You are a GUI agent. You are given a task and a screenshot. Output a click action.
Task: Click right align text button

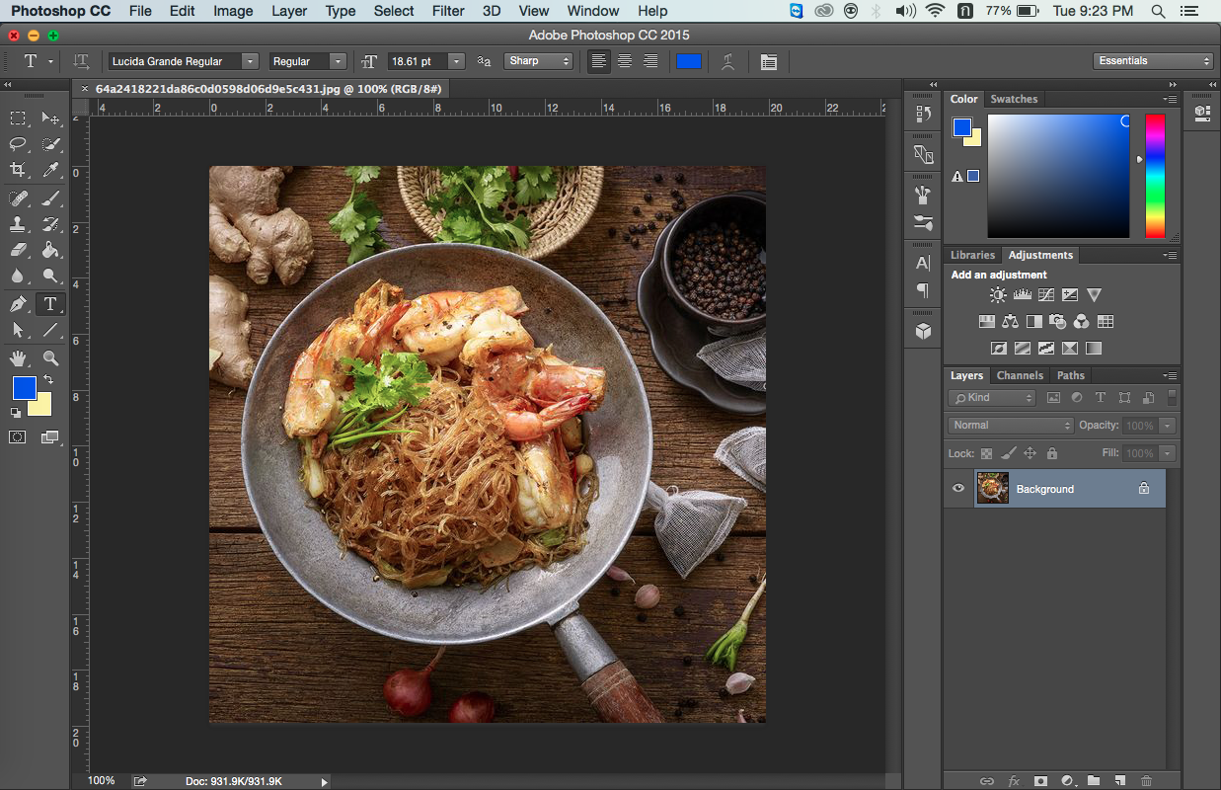(x=649, y=61)
